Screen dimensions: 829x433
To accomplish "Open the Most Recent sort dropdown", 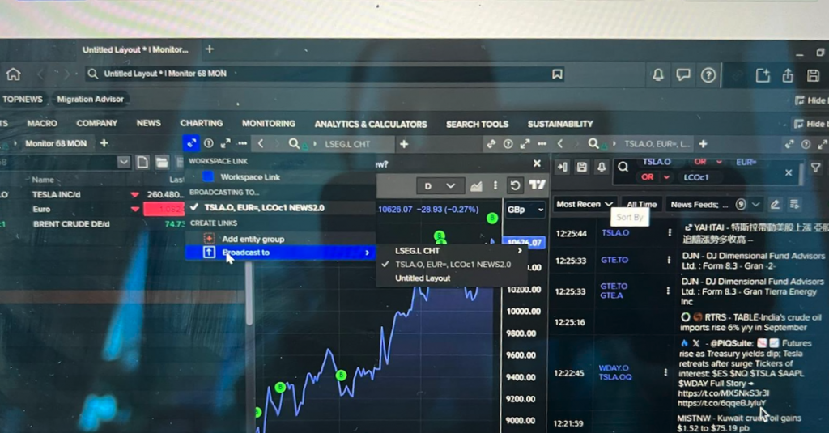I will click(584, 204).
